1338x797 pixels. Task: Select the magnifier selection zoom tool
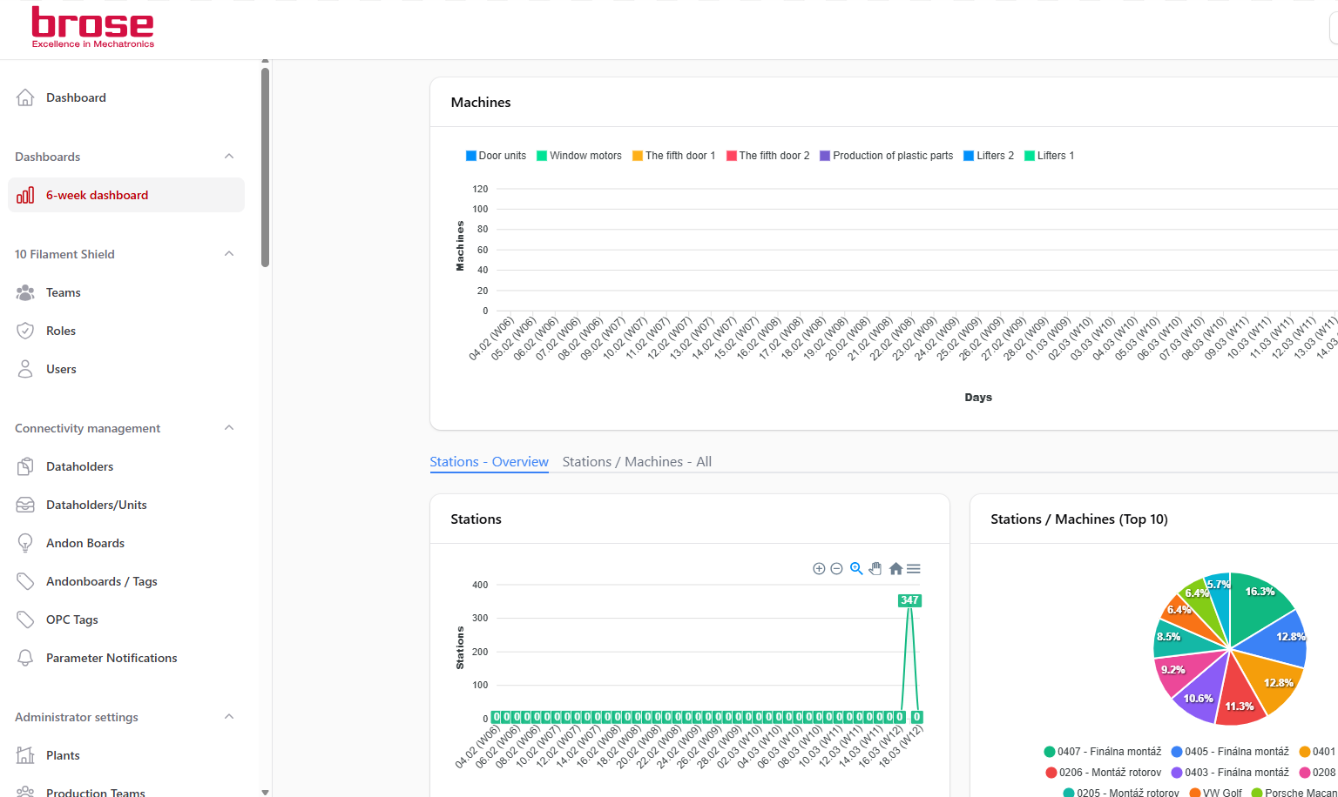coord(856,568)
